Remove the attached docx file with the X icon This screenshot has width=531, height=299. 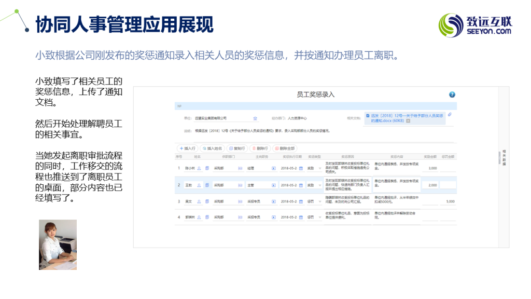(408, 120)
